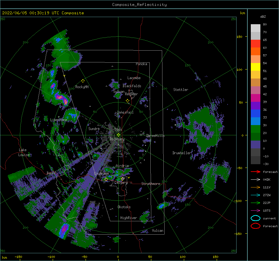Click the Drumheller label
The image size is (279, 261).
coord(181,153)
